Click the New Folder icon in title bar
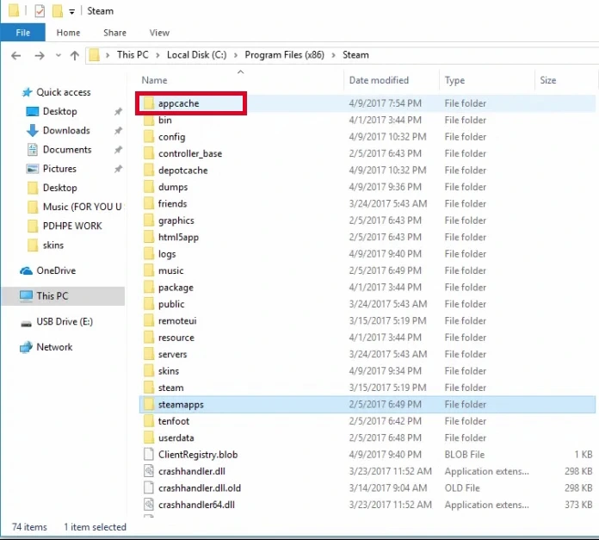599x540 pixels. pos(58,11)
